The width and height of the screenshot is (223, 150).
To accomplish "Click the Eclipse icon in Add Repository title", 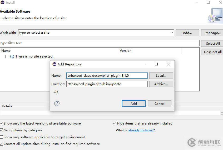I will tap(54, 64).
